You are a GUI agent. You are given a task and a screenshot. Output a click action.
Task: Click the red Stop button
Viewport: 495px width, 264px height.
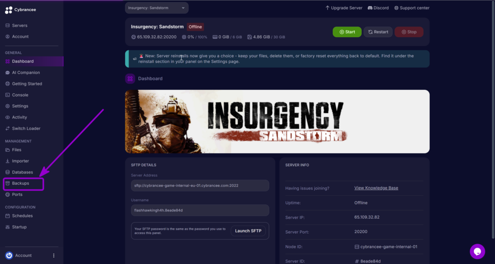pyautogui.click(x=409, y=32)
